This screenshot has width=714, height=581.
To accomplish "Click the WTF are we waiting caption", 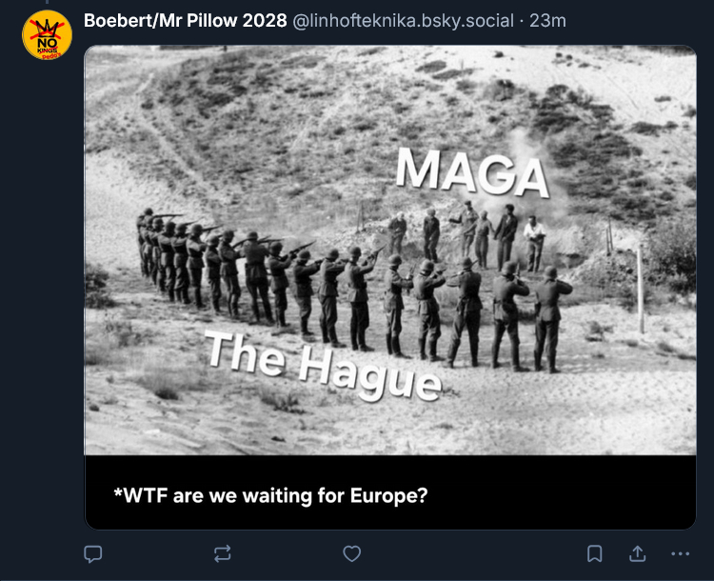I will click(x=270, y=495).
